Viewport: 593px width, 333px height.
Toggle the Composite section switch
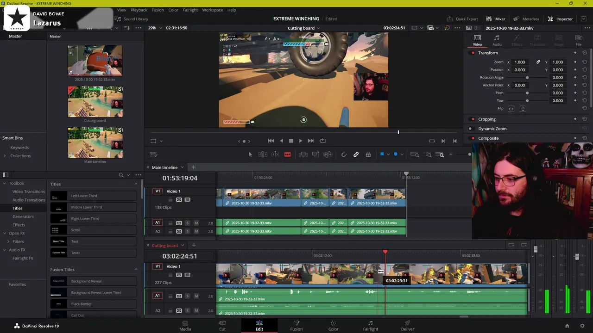pos(473,138)
